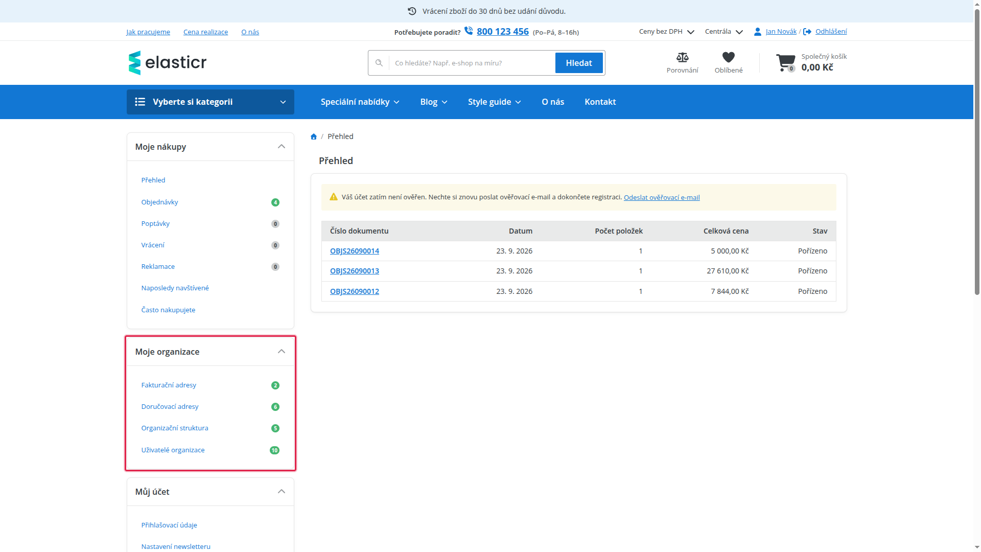Click the Jak pracujeme top link
Viewport: 981px width, 552px height.
point(148,32)
